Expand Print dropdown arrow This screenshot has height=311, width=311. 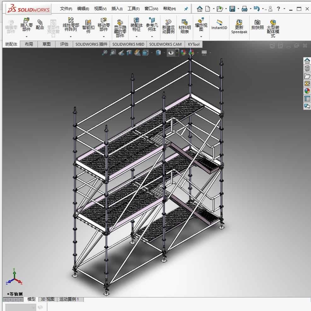(251, 9)
